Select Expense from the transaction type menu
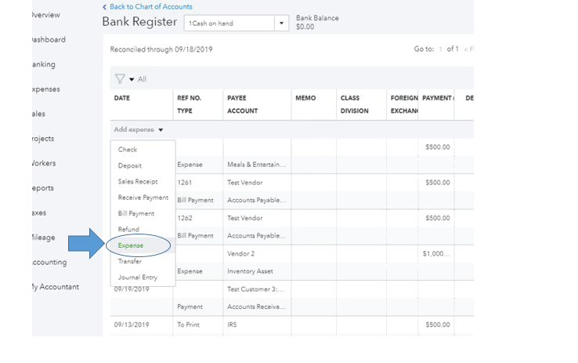Screen dimensions: 578x363 (x=131, y=245)
